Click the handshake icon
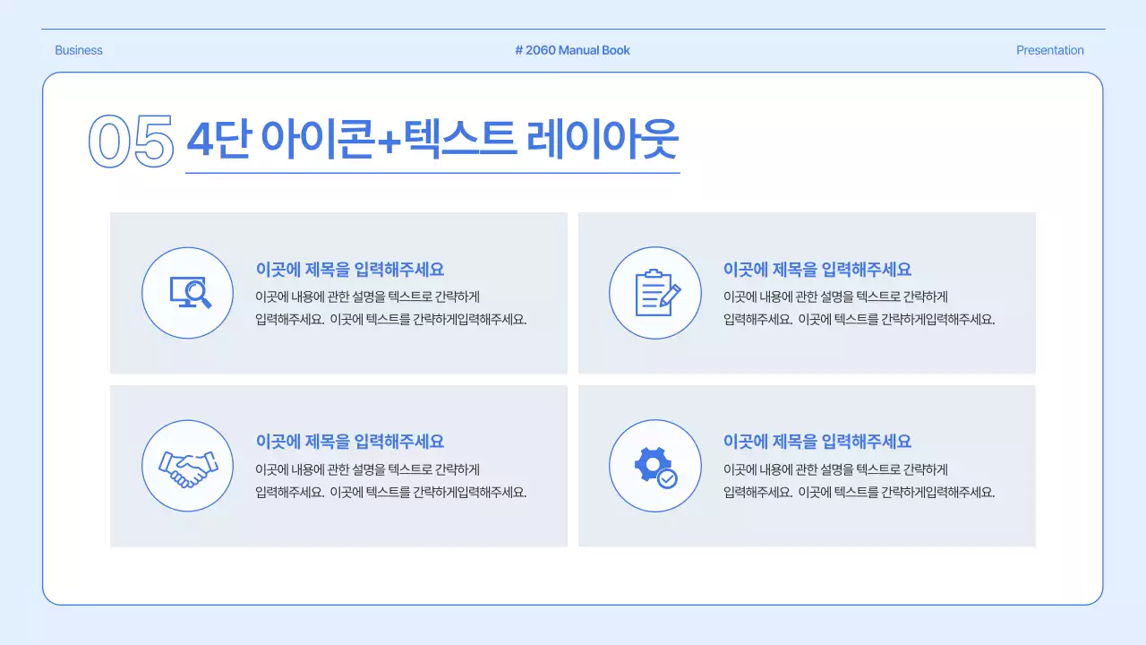The image size is (1146, 645). [x=187, y=465]
